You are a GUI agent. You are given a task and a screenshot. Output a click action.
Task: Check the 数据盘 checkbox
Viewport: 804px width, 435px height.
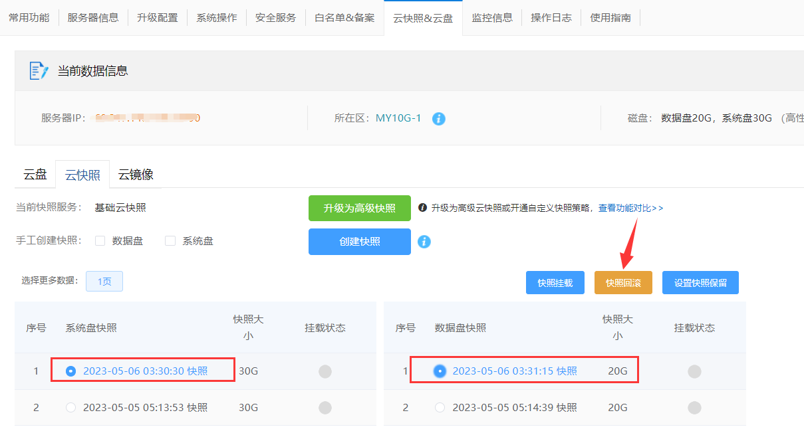pyautogui.click(x=100, y=241)
